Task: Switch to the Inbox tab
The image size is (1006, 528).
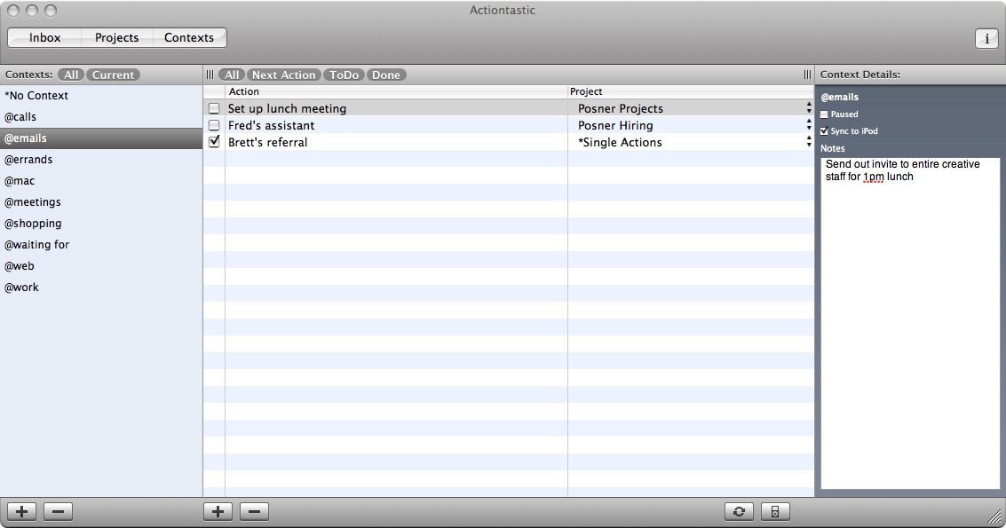Action: point(44,38)
